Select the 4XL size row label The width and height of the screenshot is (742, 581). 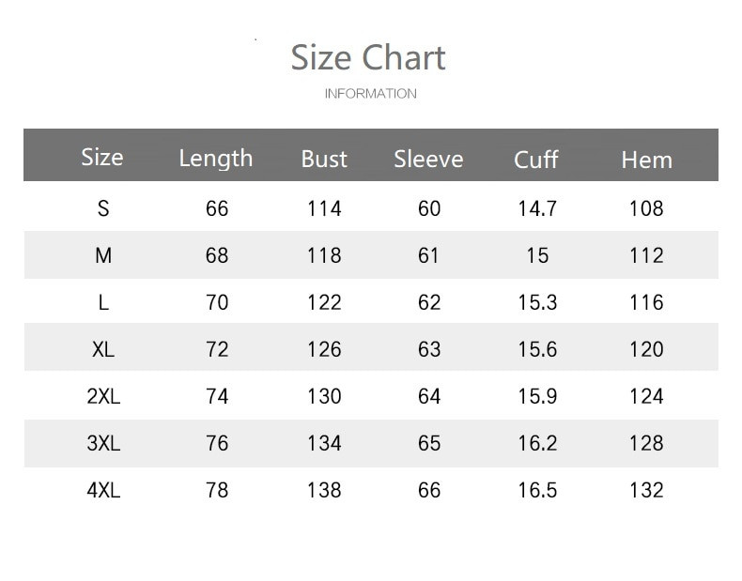(103, 490)
